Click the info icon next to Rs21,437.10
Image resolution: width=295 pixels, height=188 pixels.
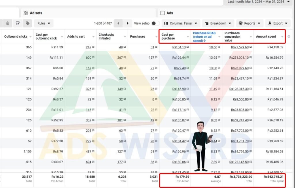tap(251, 78)
